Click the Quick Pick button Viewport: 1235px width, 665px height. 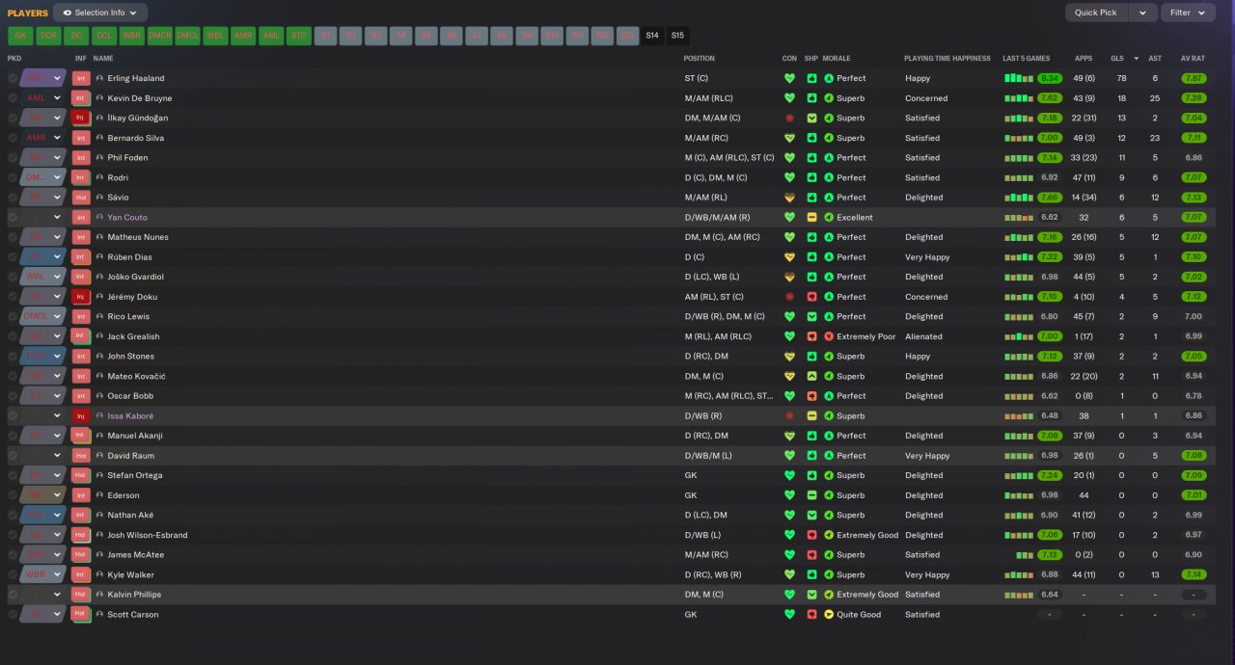tap(1097, 13)
